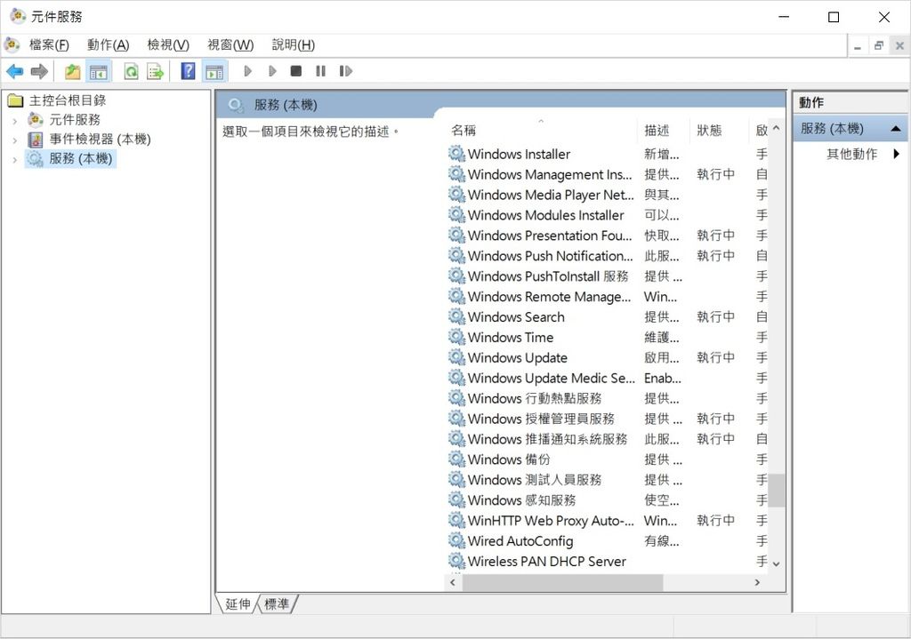This screenshot has width=911, height=639.
Task: Open Help via question mark icon
Action: click(189, 71)
